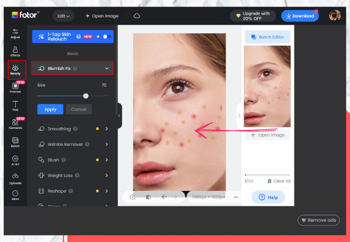The width and height of the screenshot is (350, 242).
Task: Open the Frames panel
Action: pyautogui.click(x=15, y=88)
